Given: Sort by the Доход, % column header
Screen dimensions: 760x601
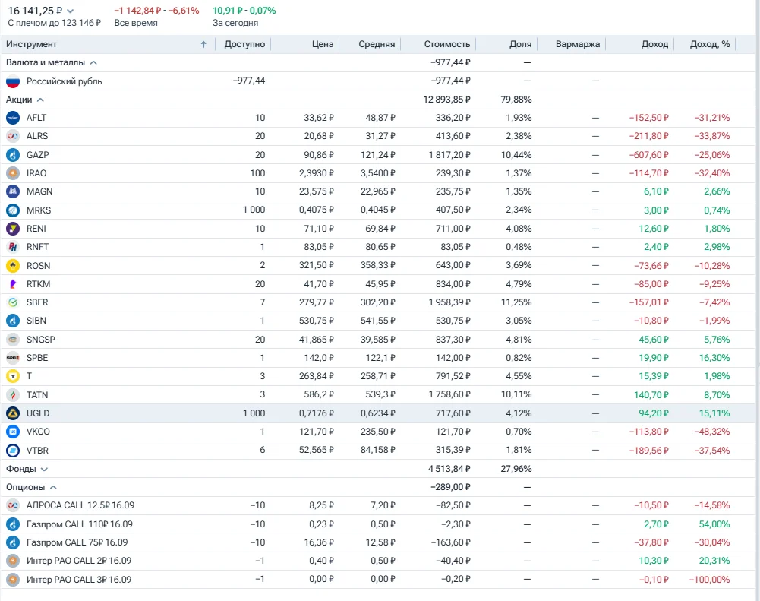Looking at the screenshot, I should 710,44.
